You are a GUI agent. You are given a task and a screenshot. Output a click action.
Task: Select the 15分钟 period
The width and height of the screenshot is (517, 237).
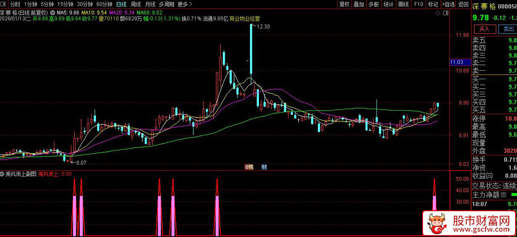point(65,4)
